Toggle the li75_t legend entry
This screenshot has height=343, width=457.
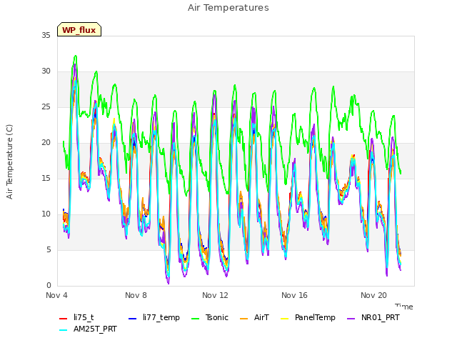[x=76, y=317]
